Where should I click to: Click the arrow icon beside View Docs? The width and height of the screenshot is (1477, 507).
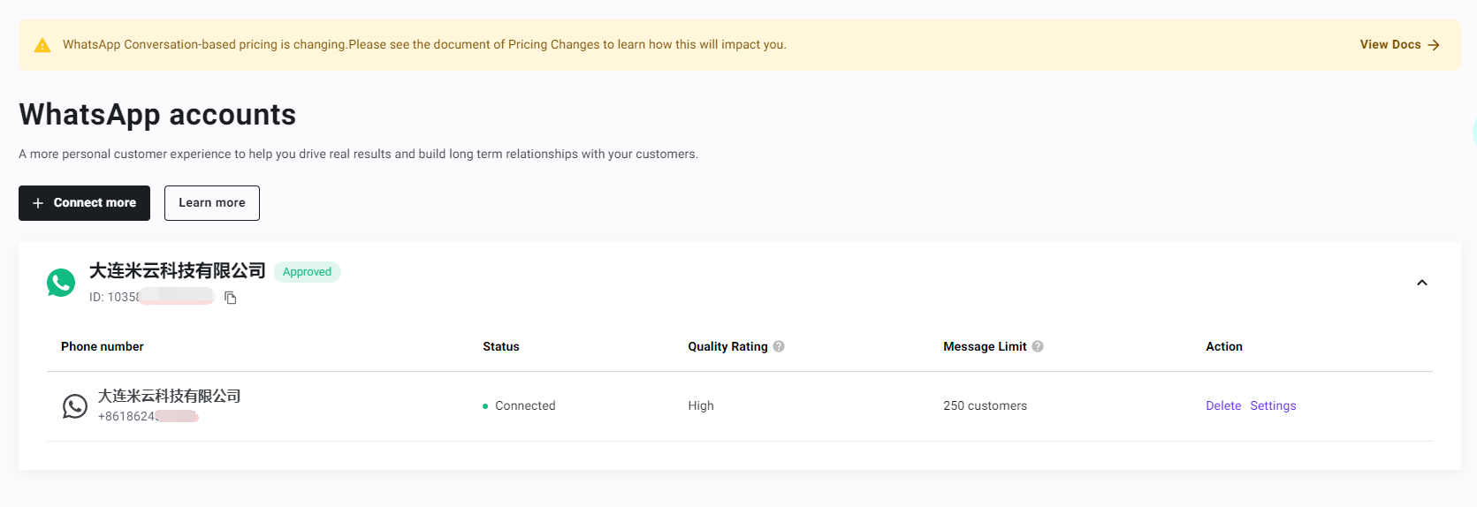pos(1434,45)
